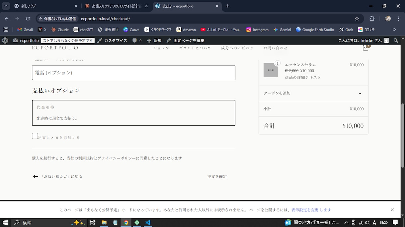This screenshot has width=405, height=227.
Task: Open 楽天銀行 bookmark
Action: click(108, 29)
